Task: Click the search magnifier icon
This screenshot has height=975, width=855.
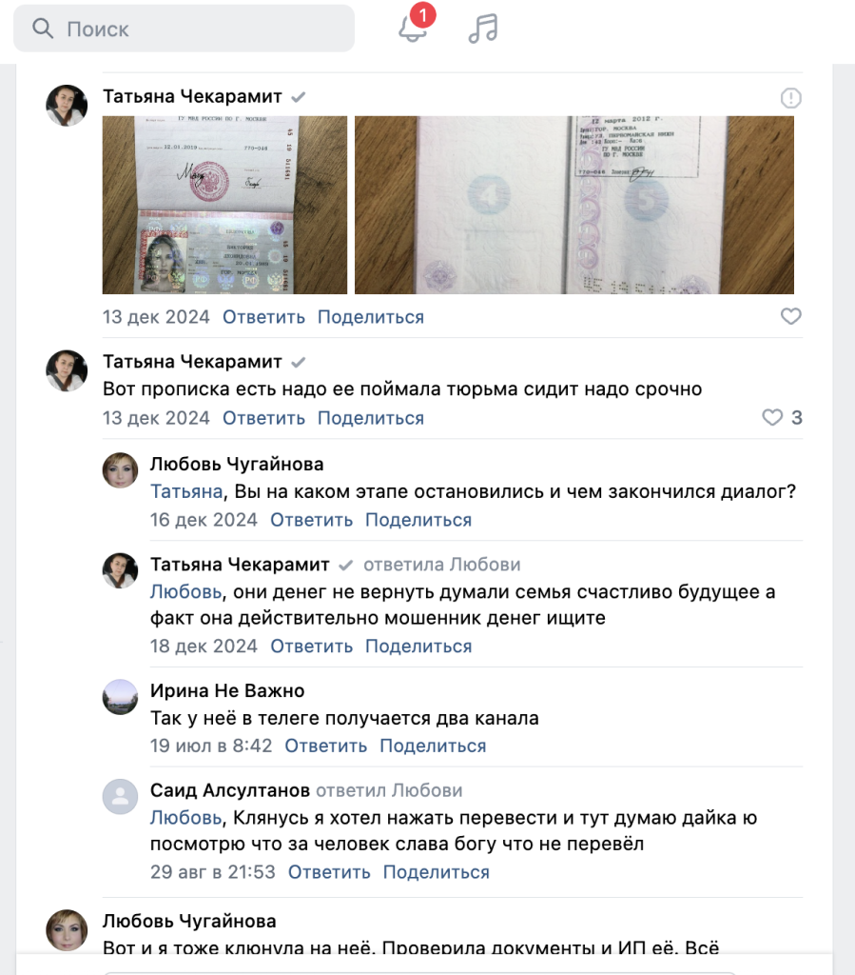Action: (x=42, y=28)
